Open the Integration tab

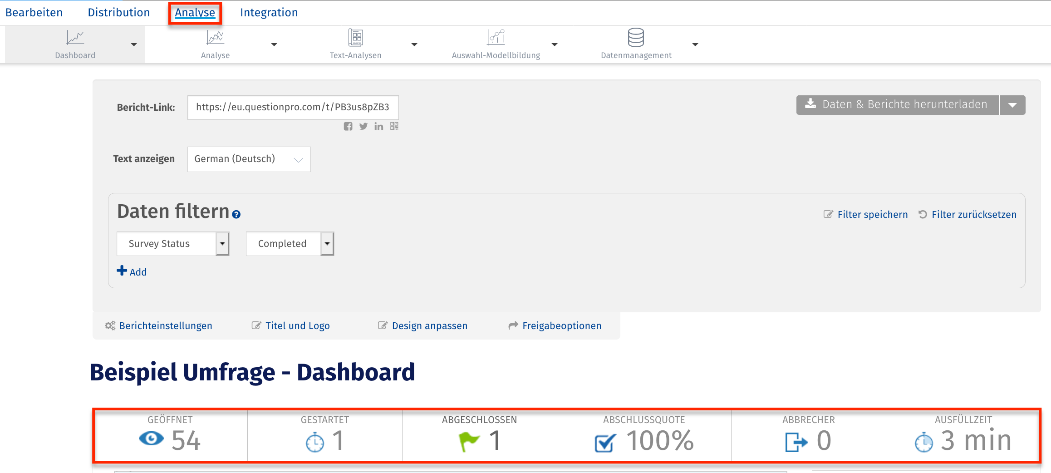pos(269,13)
